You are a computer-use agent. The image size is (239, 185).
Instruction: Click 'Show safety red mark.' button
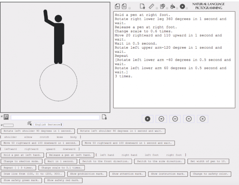coord(63,180)
